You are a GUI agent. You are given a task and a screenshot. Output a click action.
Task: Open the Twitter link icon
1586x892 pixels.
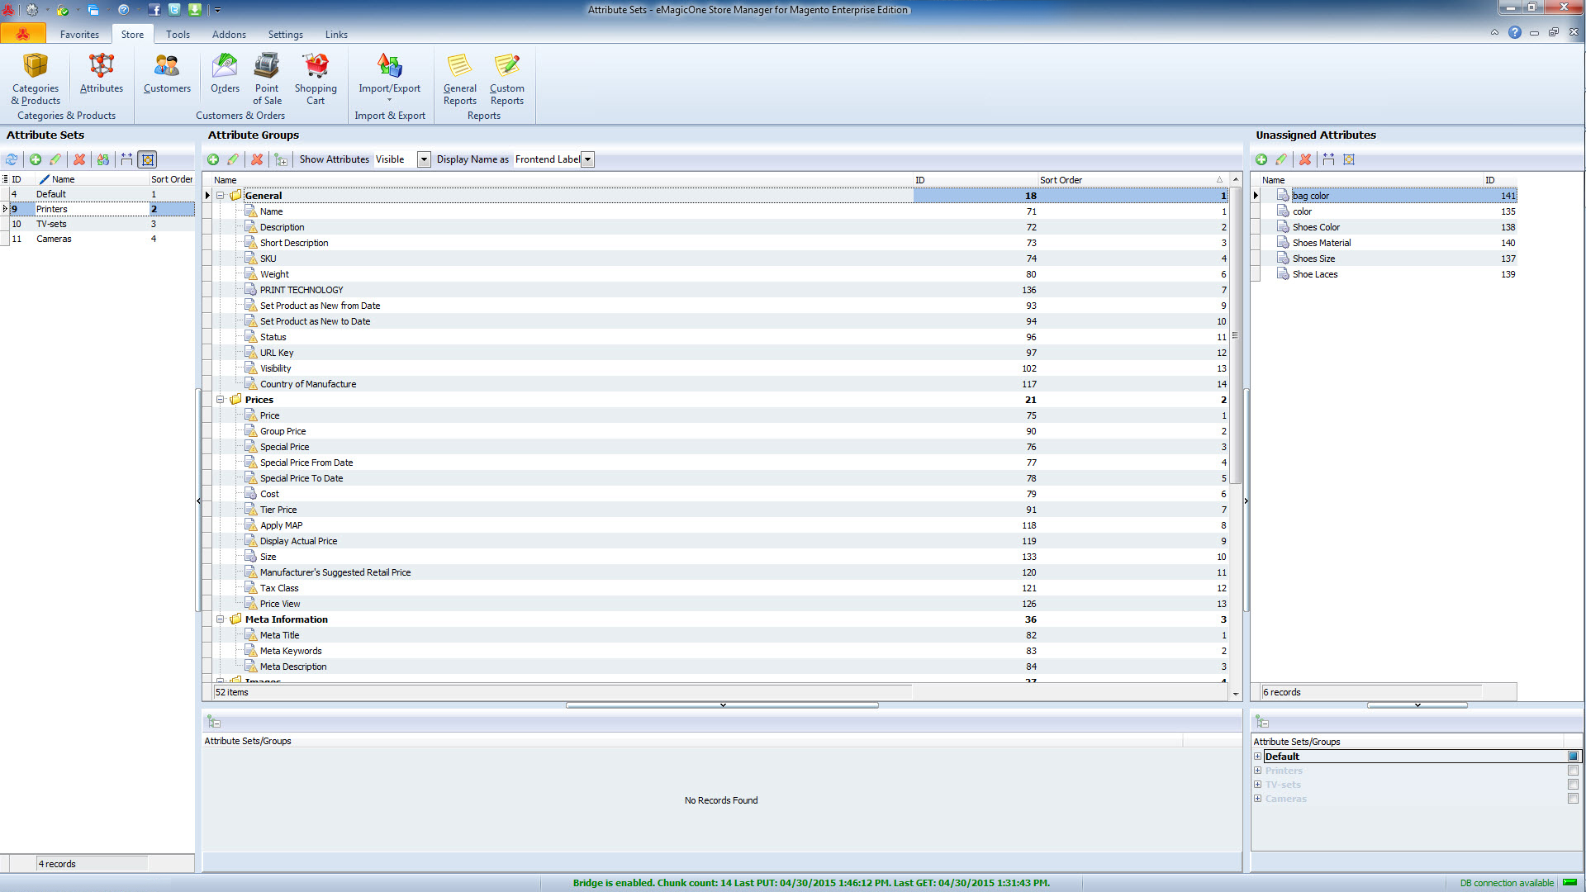point(174,10)
